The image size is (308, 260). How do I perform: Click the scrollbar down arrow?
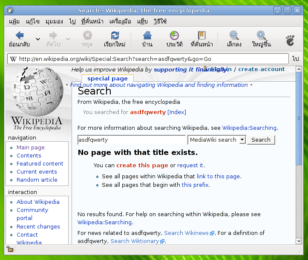[299, 241]
